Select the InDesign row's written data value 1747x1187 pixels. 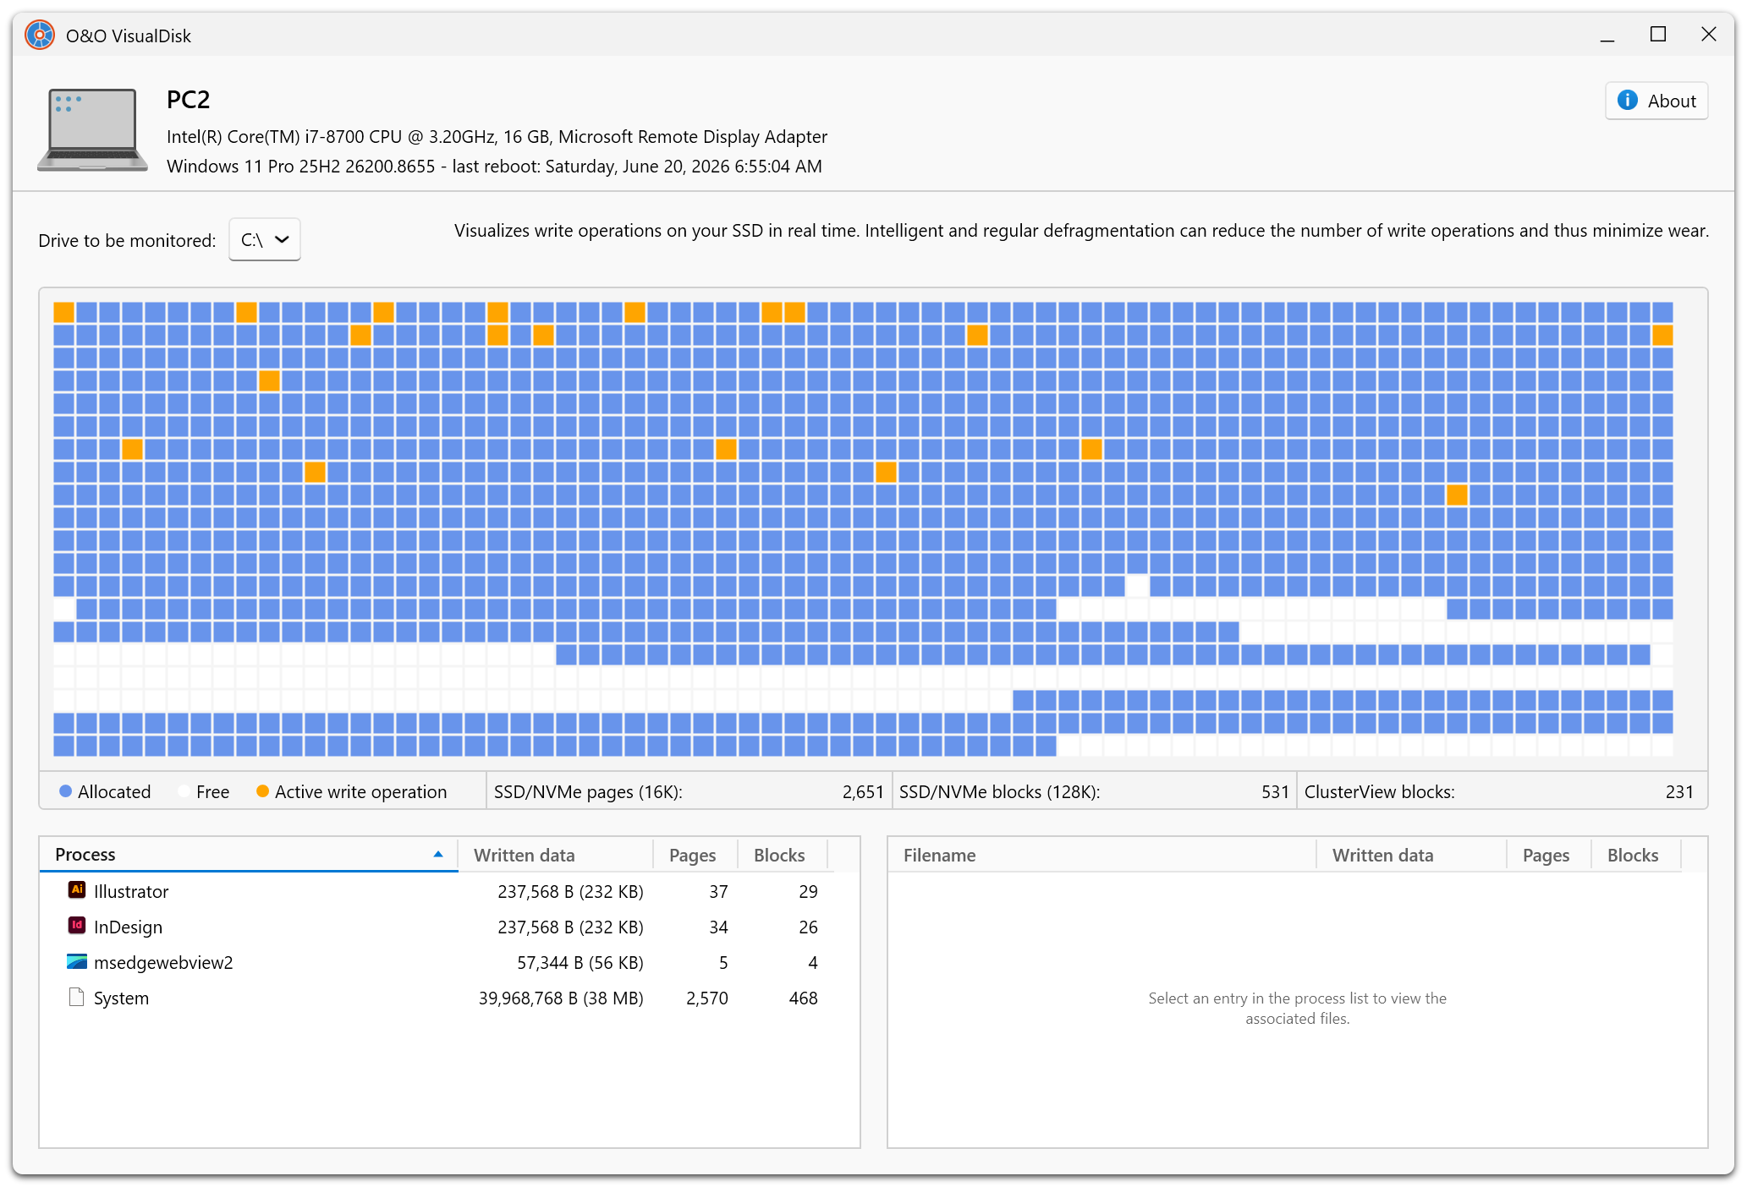click(x=570, y=927)
